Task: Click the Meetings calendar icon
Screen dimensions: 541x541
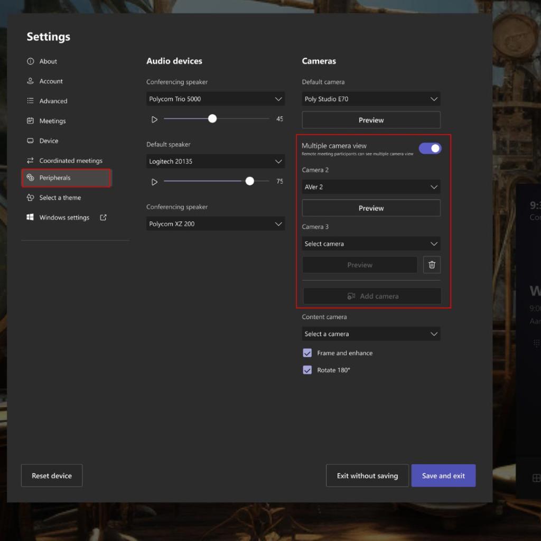Action: 31,120
